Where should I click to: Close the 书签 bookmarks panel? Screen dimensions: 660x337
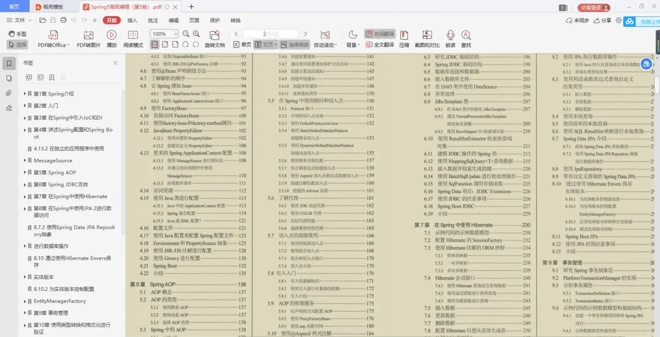[115, 63]
